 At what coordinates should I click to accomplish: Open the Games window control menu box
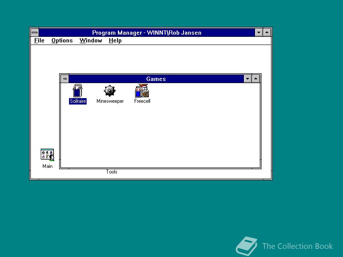pyautogui.click(x=65, y=79)
